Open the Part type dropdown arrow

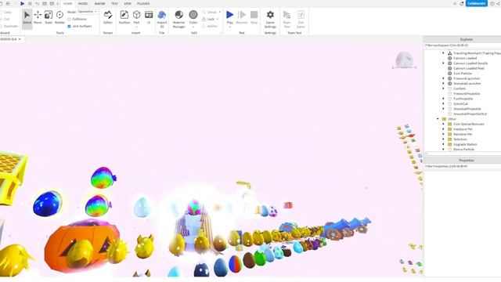pos(136,27)
